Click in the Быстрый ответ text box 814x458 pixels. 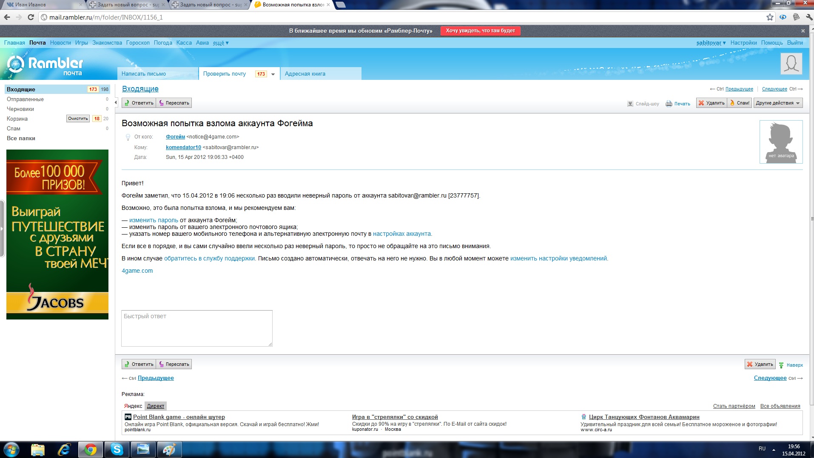tap(197, 328)
